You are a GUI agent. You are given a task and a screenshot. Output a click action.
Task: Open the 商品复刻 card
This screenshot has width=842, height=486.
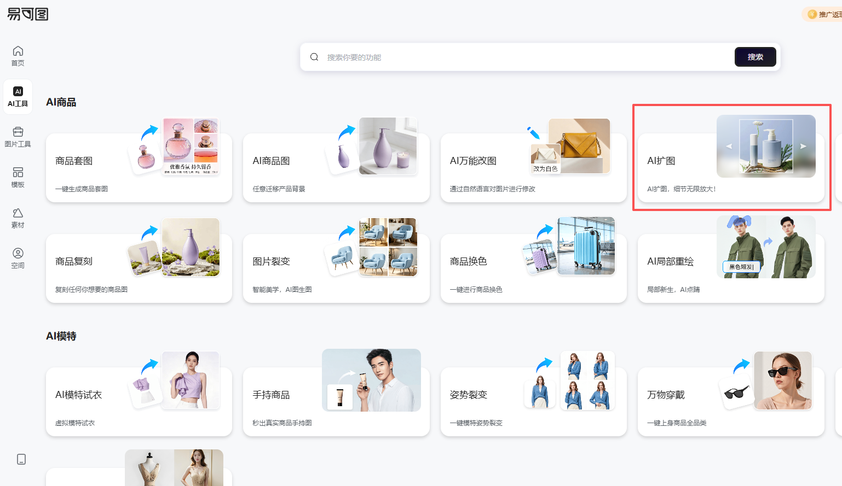point(139,268)
